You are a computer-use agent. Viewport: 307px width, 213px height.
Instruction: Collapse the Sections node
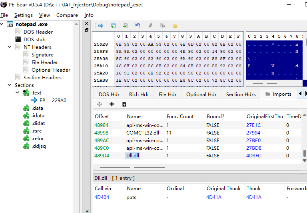click(x=10, y=85)
